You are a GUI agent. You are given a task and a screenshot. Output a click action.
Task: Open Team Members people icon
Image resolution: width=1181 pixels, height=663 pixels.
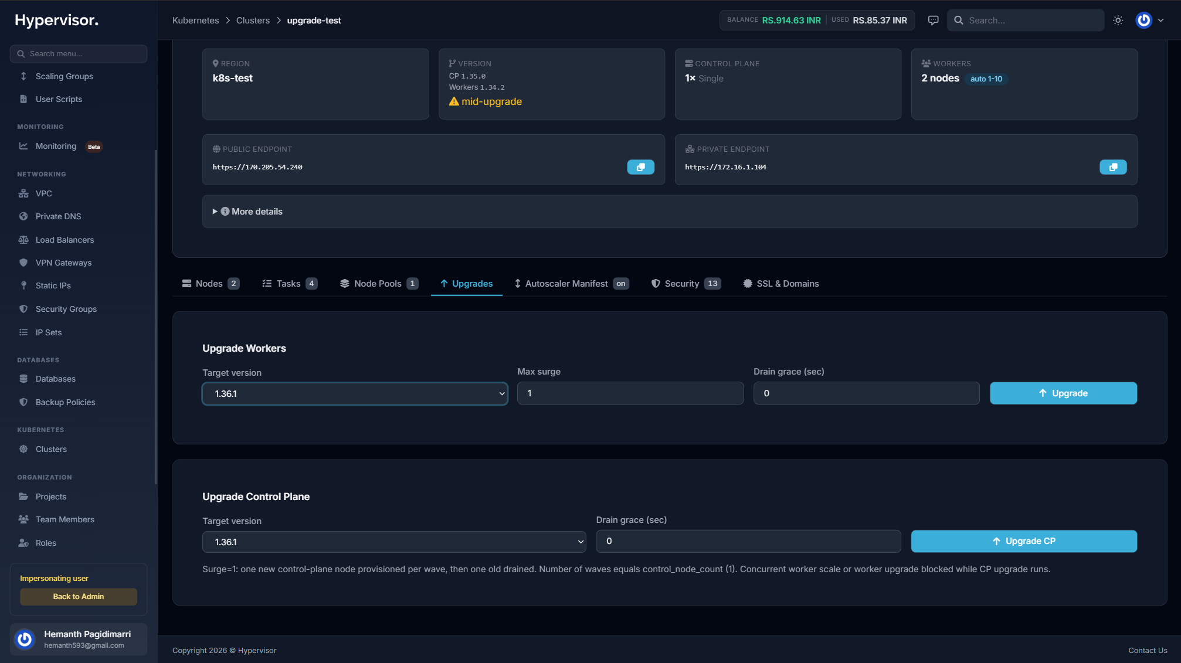tap(23, 519)
